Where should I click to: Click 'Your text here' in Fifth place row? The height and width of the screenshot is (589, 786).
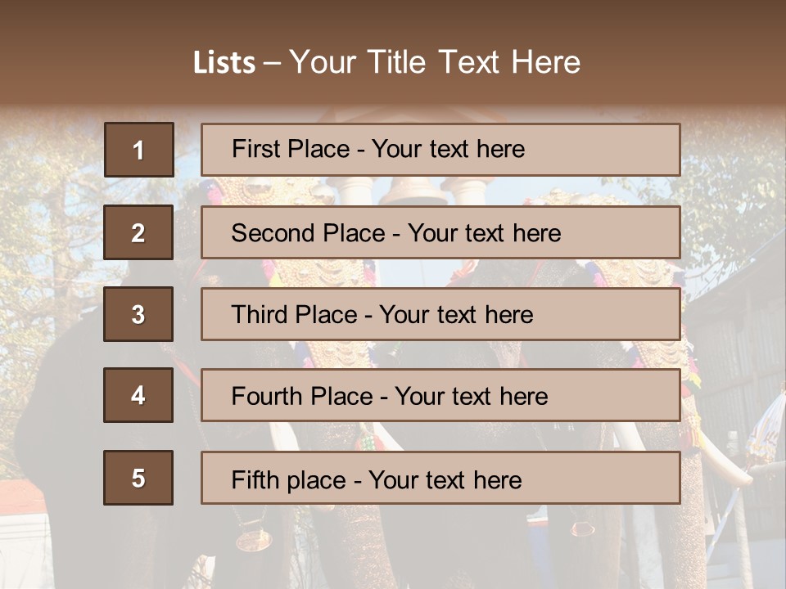(445, 479)
